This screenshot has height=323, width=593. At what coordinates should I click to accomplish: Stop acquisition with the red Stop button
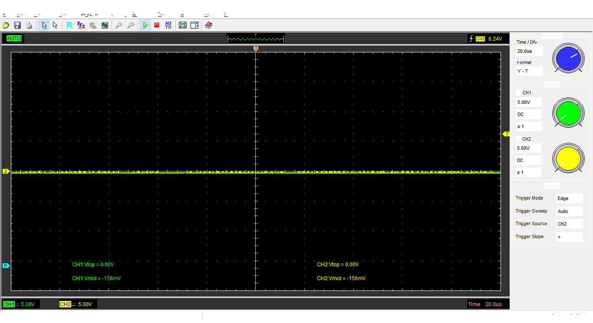[157, 26]
